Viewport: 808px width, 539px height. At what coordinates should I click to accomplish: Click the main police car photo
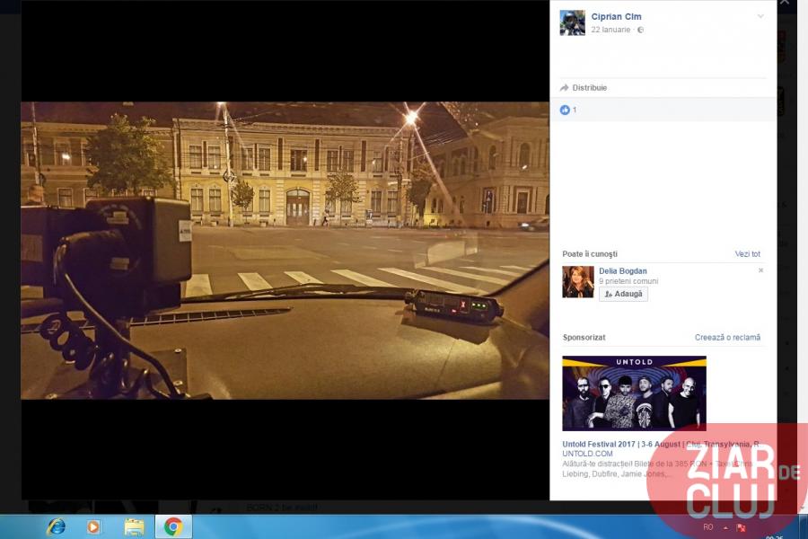[x=285, y=250]
